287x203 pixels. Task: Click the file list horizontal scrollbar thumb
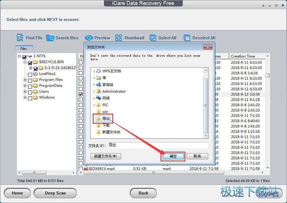click(x=154, y=173)
